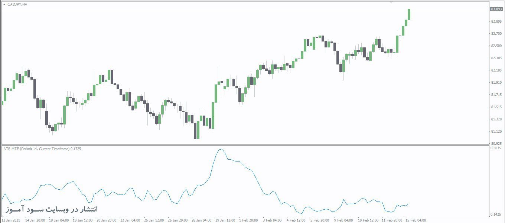Click the 0.3035 ATR scale value
Screen dimensions: 505x223
[x=496, y=148]
